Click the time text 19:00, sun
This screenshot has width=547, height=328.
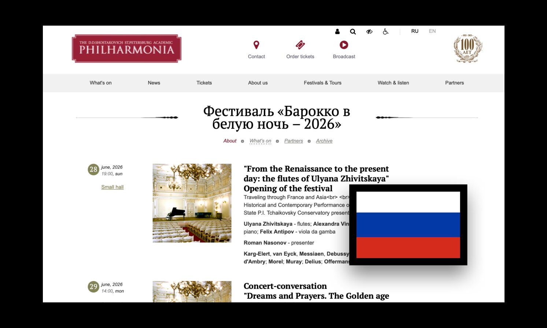click(112, 174)
